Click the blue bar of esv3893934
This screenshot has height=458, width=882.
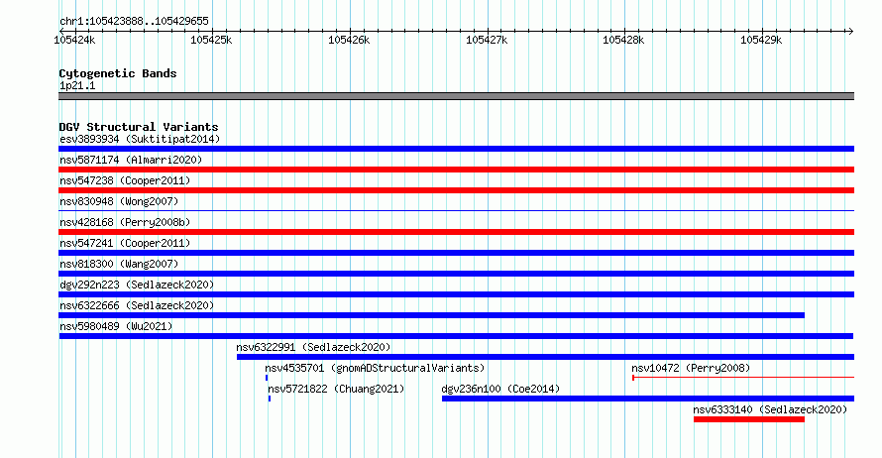(456, 149)
